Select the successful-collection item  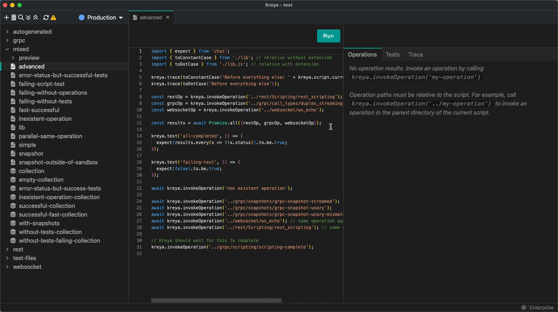47,206
